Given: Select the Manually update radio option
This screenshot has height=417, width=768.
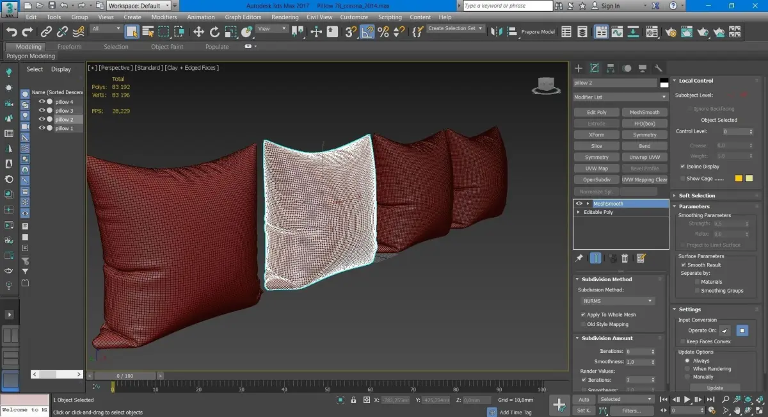Looking at the screenshot, I should point(687,377).
